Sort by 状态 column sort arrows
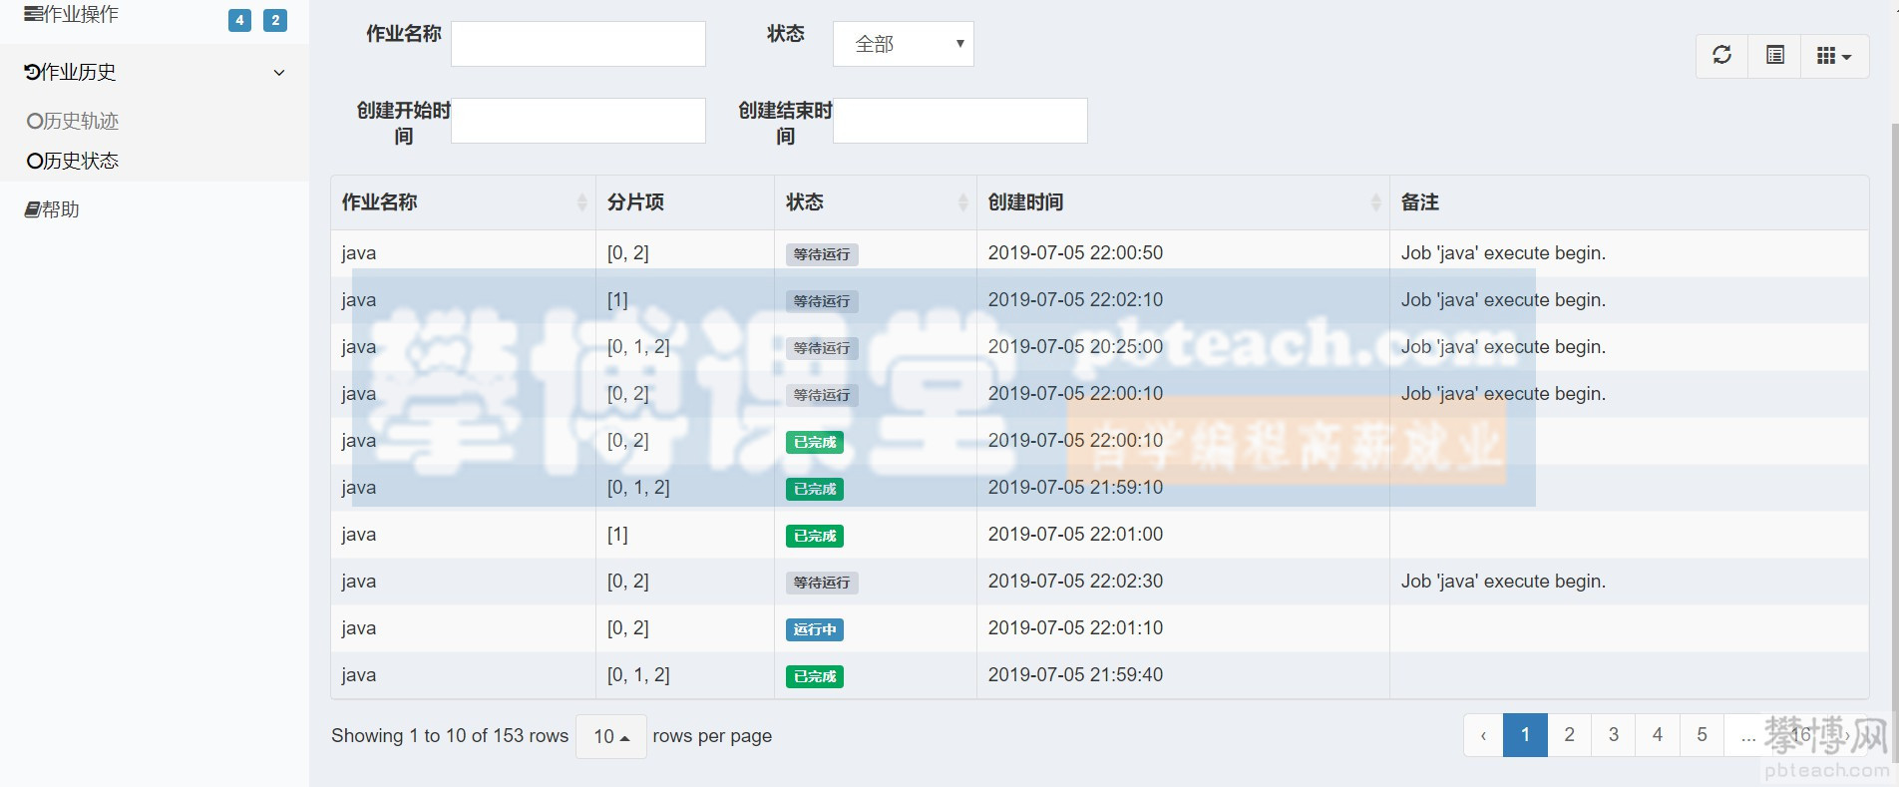 click(962, 202)
